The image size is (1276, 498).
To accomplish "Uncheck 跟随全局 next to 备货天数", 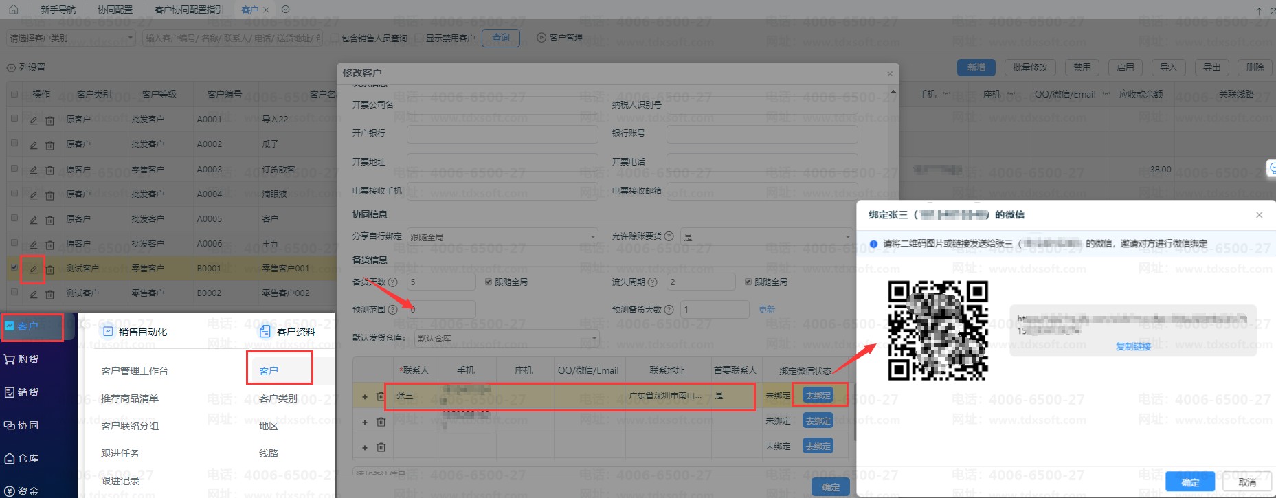I will point(489,282).
